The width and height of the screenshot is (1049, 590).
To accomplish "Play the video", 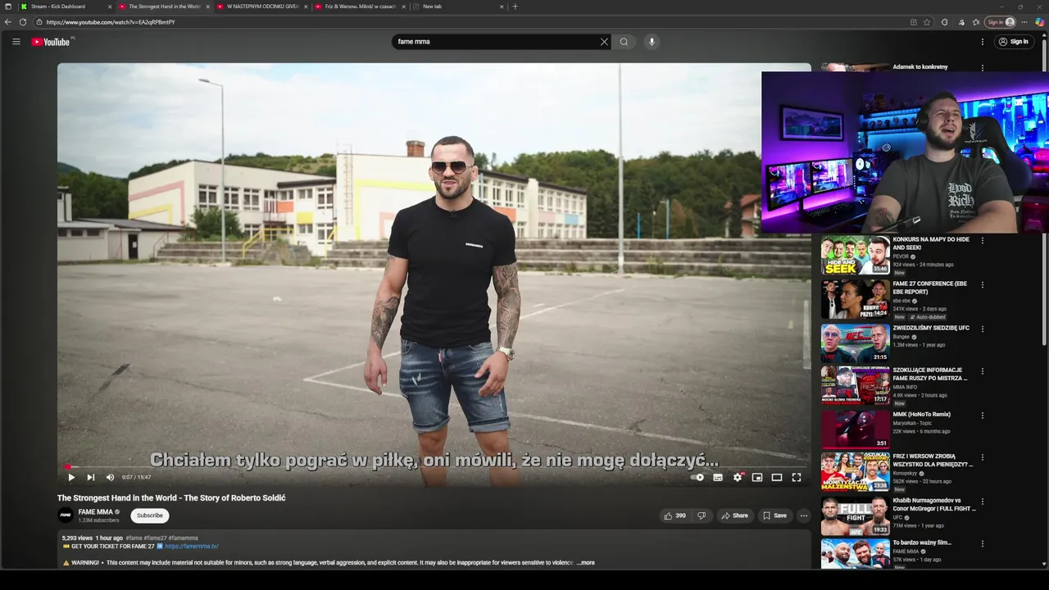I will [71, 477].
